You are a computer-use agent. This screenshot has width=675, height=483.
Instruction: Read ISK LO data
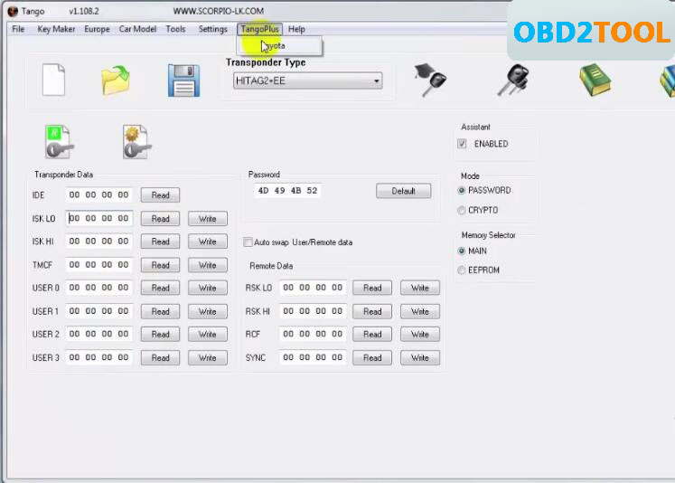pyautogui.click(x=160, y=219)
